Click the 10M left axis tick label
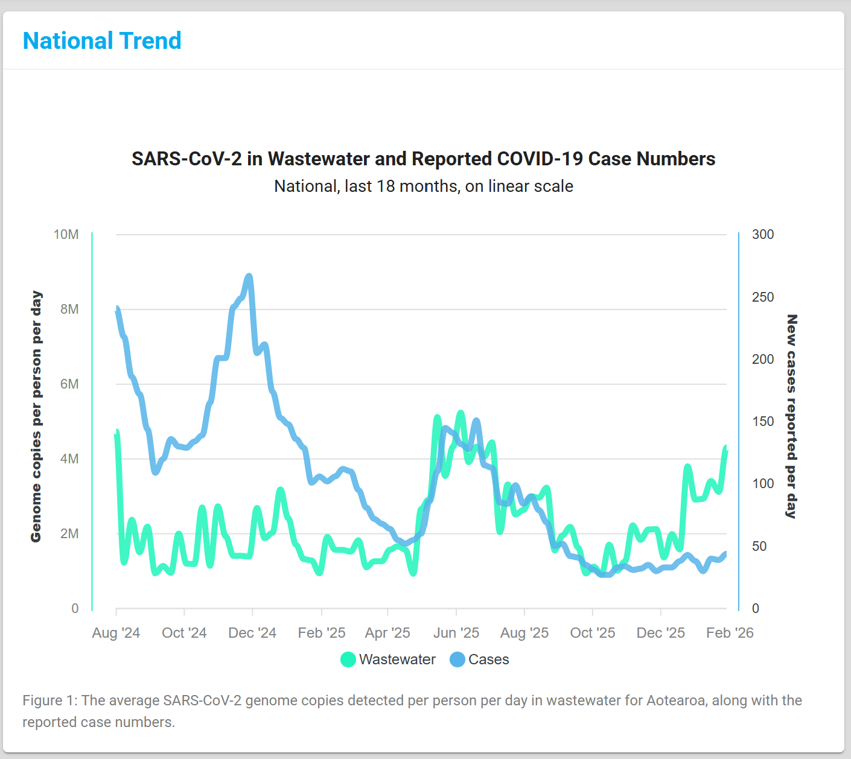 (x=66, y=235)
